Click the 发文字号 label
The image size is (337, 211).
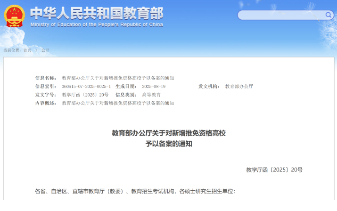click(46, 95)
